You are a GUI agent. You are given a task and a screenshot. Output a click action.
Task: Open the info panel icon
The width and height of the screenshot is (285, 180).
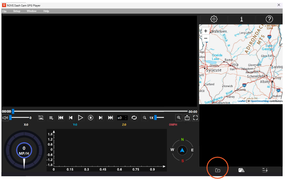click(x=242, y=19)
